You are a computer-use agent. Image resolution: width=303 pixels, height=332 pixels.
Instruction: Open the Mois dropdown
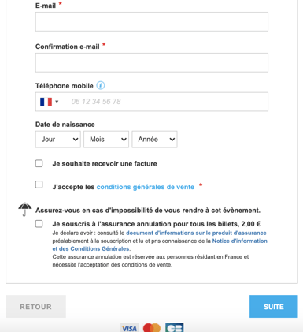click(x=106, y=140)
